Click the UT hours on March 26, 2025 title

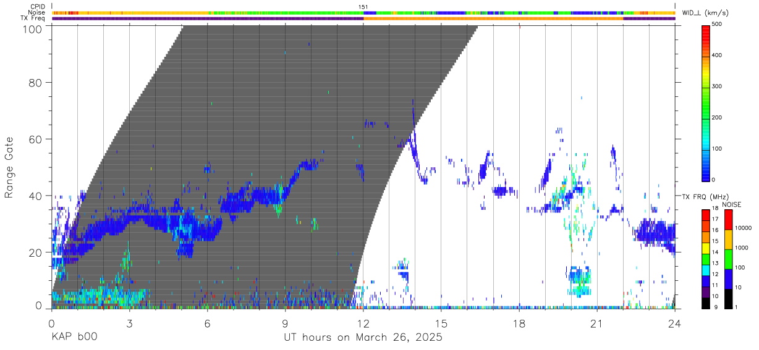tap(363, 338)
